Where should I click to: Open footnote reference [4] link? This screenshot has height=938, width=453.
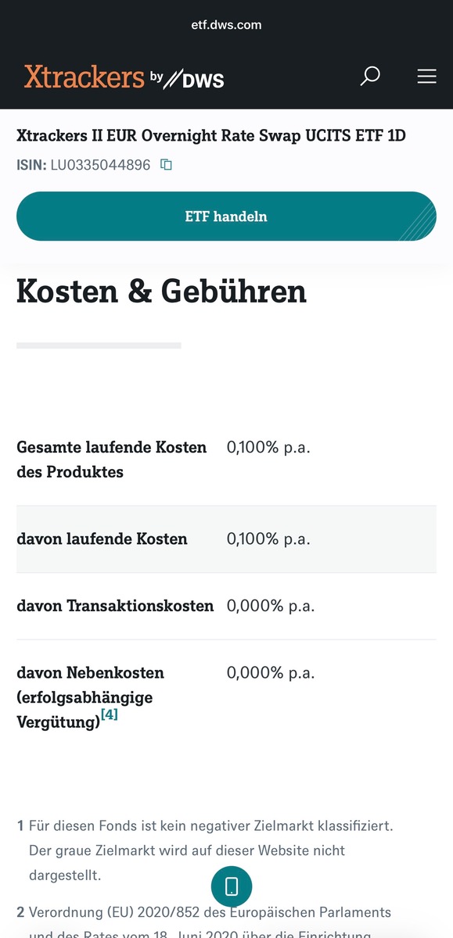click(110, 714)
